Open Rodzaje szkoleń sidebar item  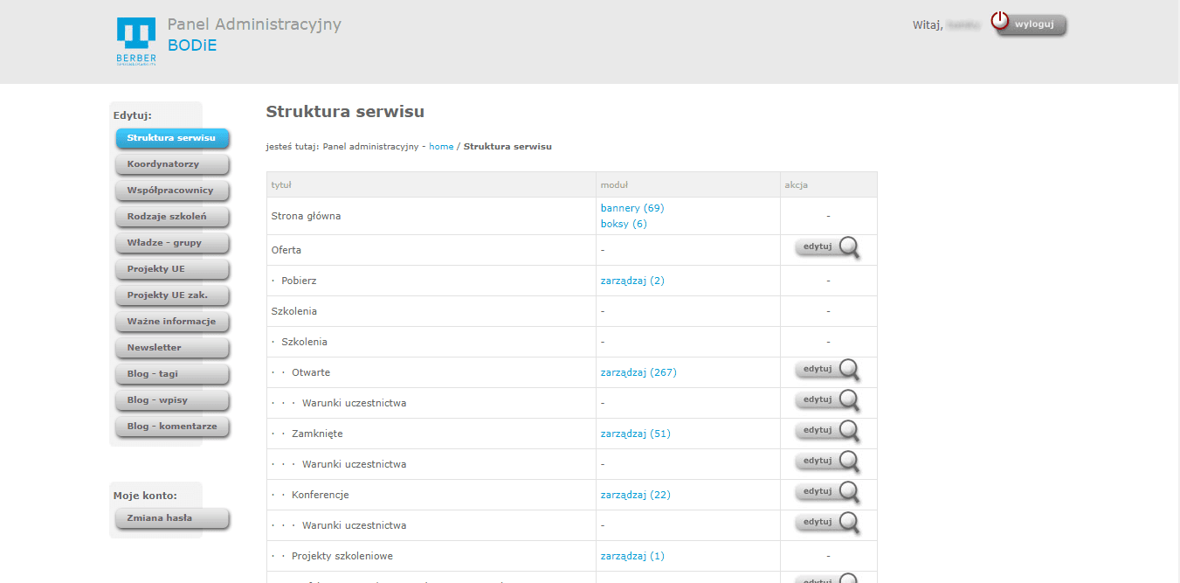coord(172,217)
